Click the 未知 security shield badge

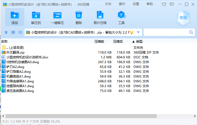point(183,18)
